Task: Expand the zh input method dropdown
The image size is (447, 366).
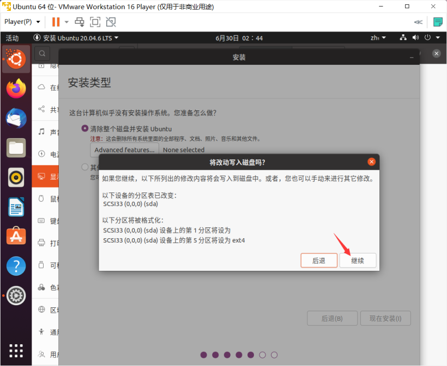Action: [x=378, y=38]
